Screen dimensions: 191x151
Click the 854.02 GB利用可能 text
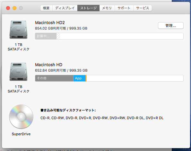coord(50,28)
